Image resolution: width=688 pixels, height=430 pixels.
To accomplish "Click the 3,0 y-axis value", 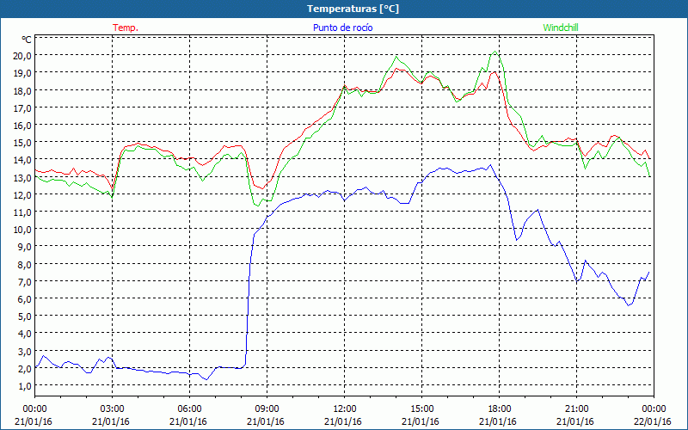I will pos(24,351).
